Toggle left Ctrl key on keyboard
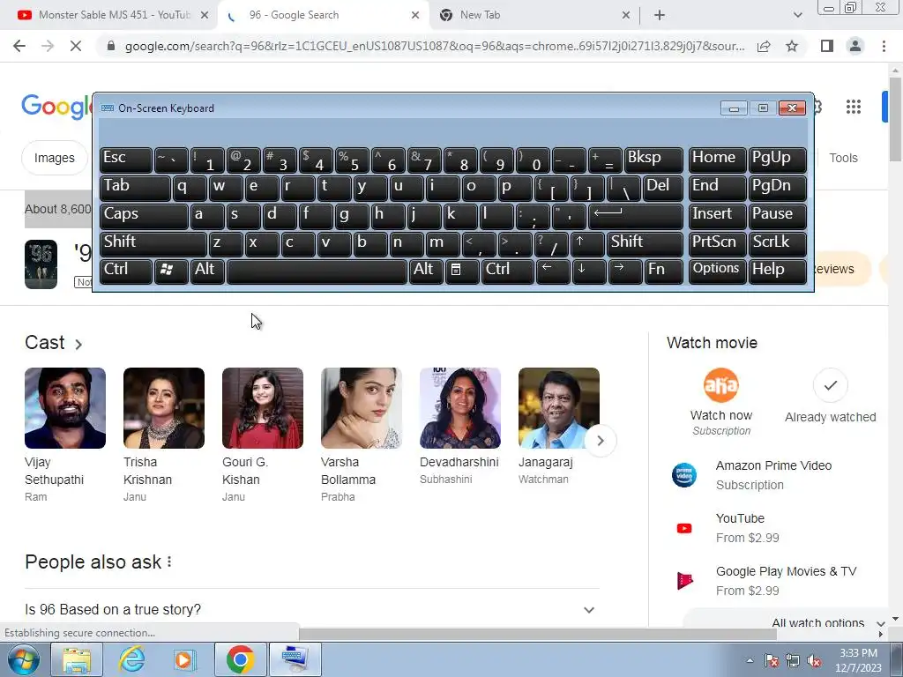The width and height of the screenshot is (903, 677). click(x=126, y=271)
